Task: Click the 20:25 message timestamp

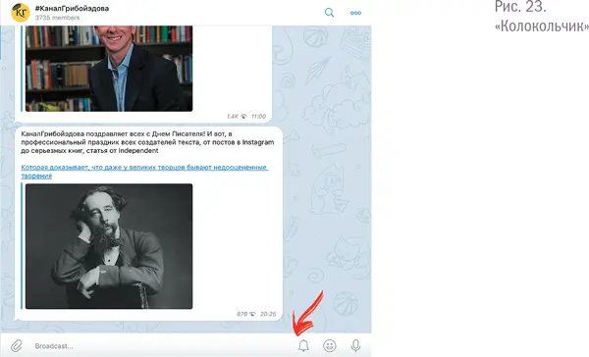Action: [x=268, y=314]
